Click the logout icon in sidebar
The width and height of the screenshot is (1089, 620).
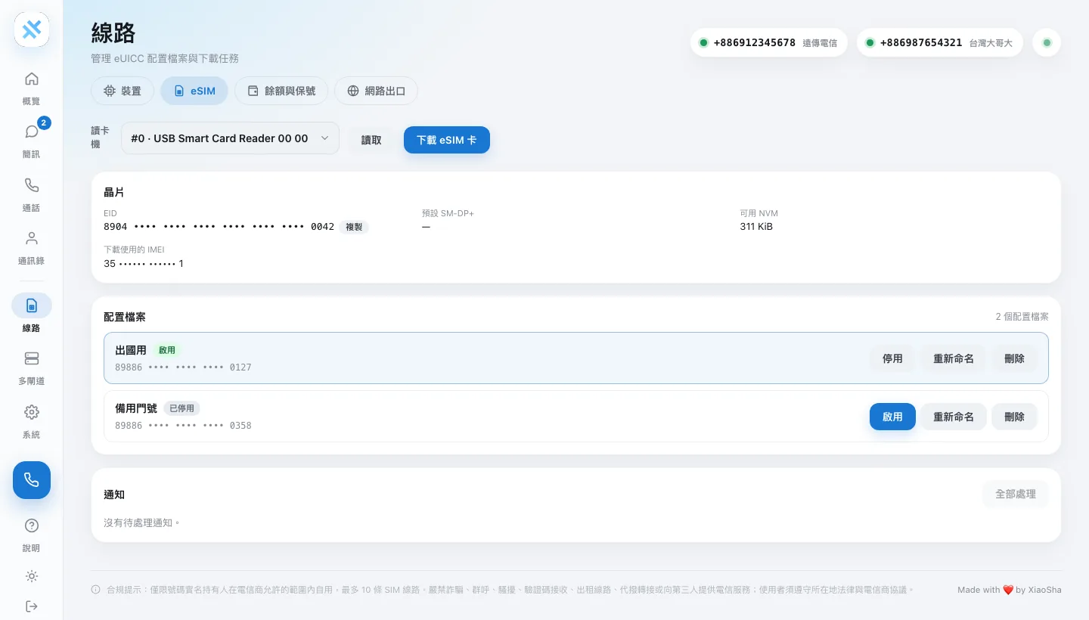tap(32, 606)
